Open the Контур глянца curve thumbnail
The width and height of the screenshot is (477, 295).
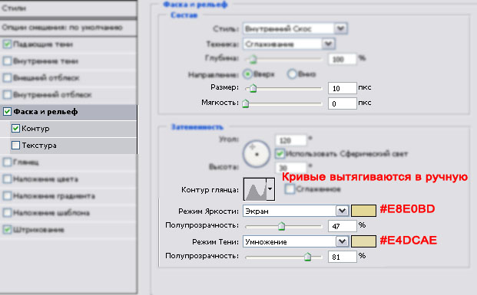pyautogui.click(x=255, y=189)
